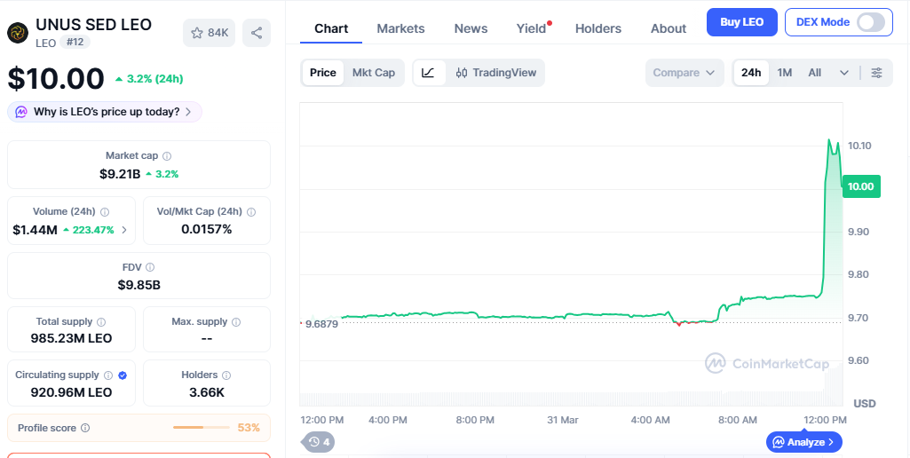This screenshot has width=910, height=458.
Task: Expand 'Why is LEO's price up today?'
Action: [105, 112]
